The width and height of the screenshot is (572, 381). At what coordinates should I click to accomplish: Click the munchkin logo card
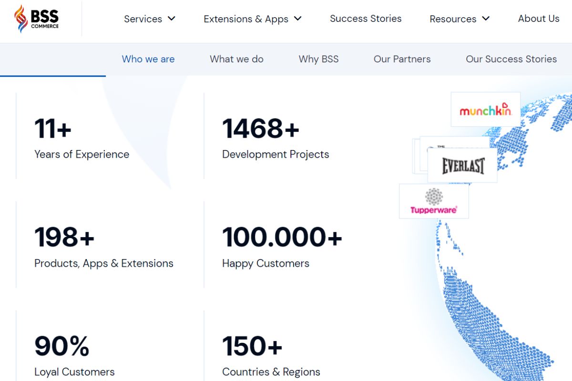click(485, 110)
